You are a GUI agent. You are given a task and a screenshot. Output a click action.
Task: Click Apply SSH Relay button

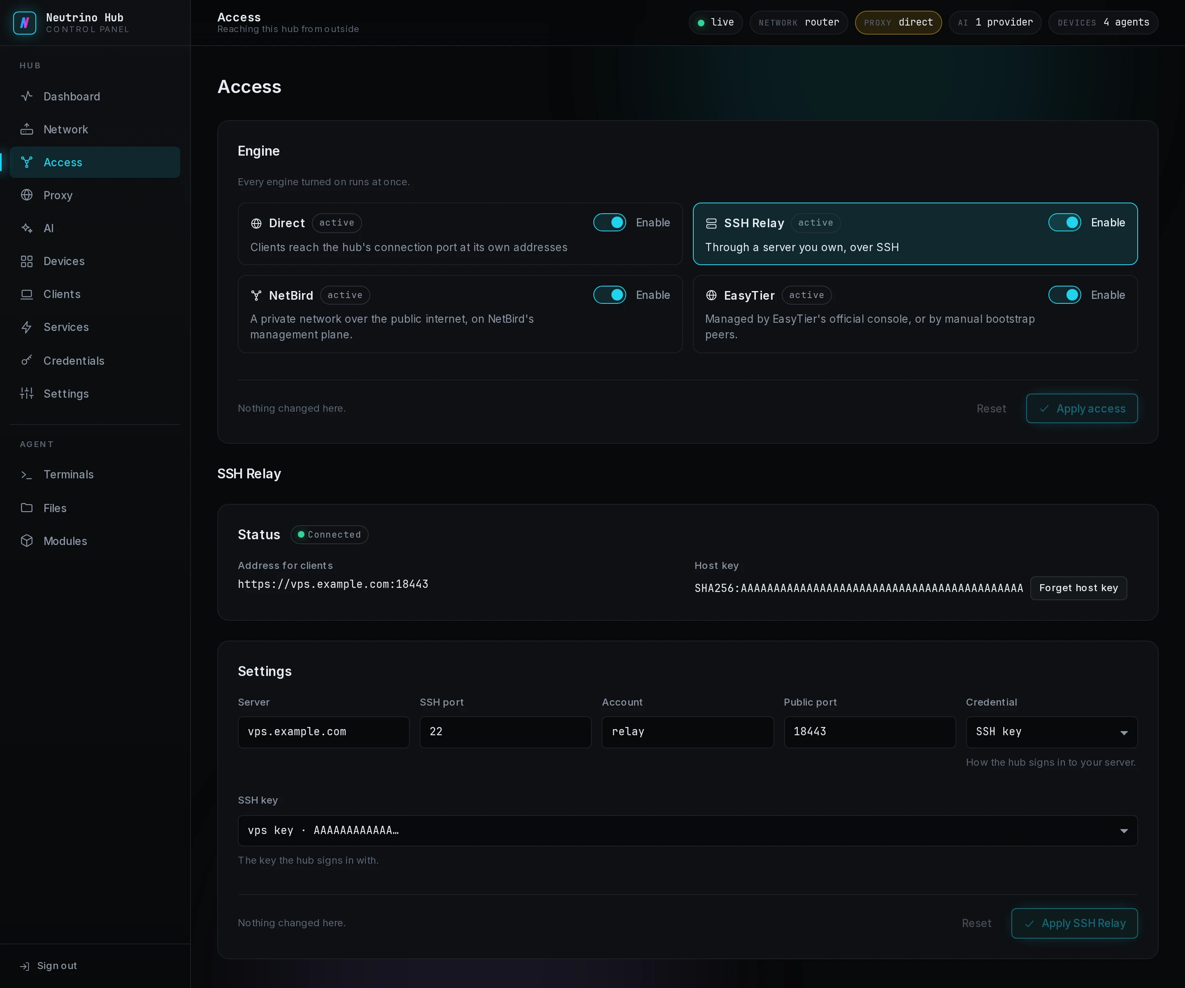pos(1074,923)
